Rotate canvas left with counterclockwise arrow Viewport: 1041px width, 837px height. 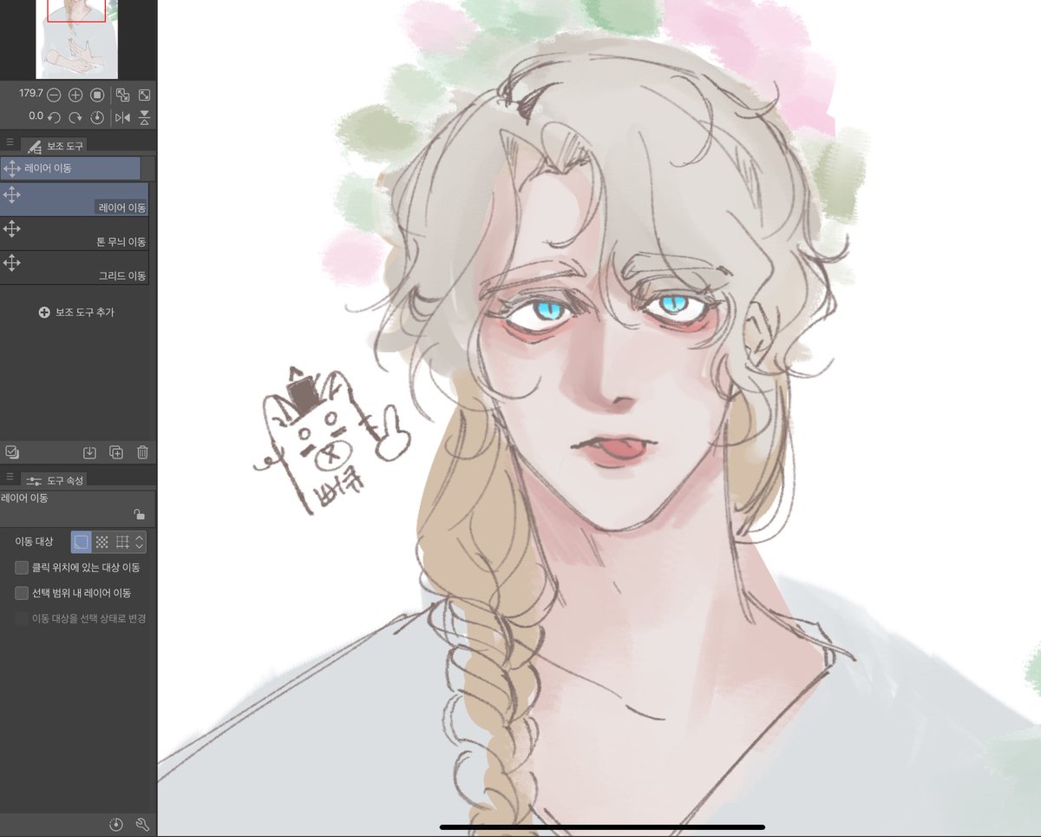pyautogui.click(x=54, y=116)
